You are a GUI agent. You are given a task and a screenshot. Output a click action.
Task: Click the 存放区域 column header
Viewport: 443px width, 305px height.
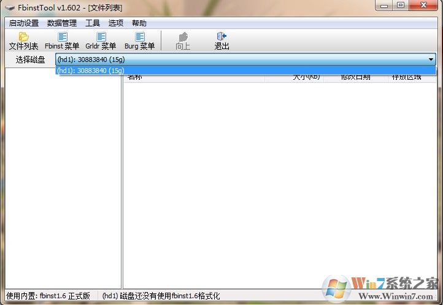point(411,79)
